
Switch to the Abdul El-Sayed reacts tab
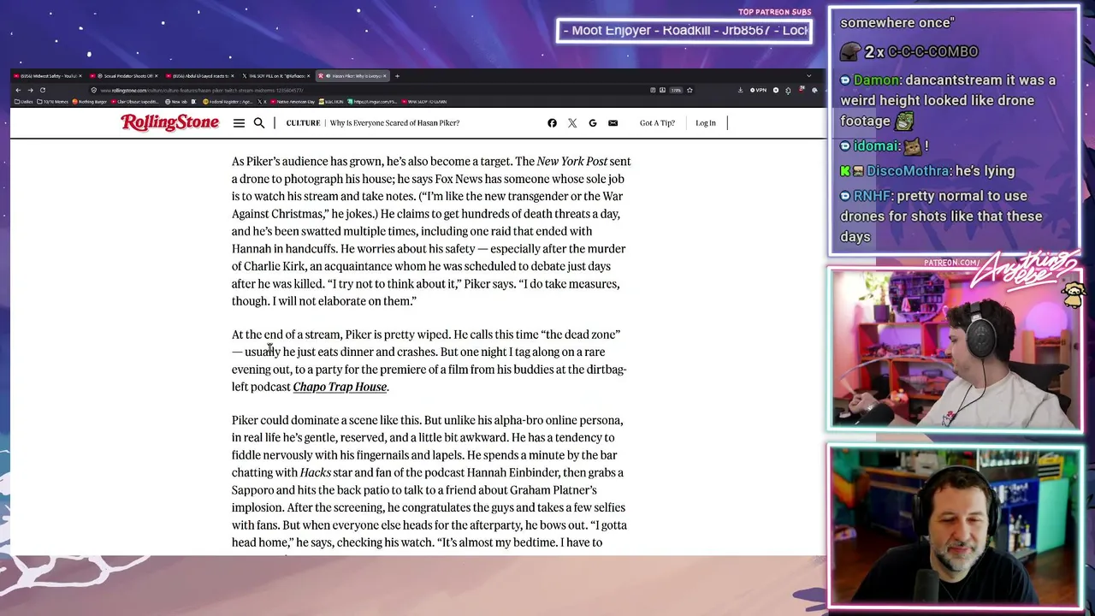(x=200, y=76)
